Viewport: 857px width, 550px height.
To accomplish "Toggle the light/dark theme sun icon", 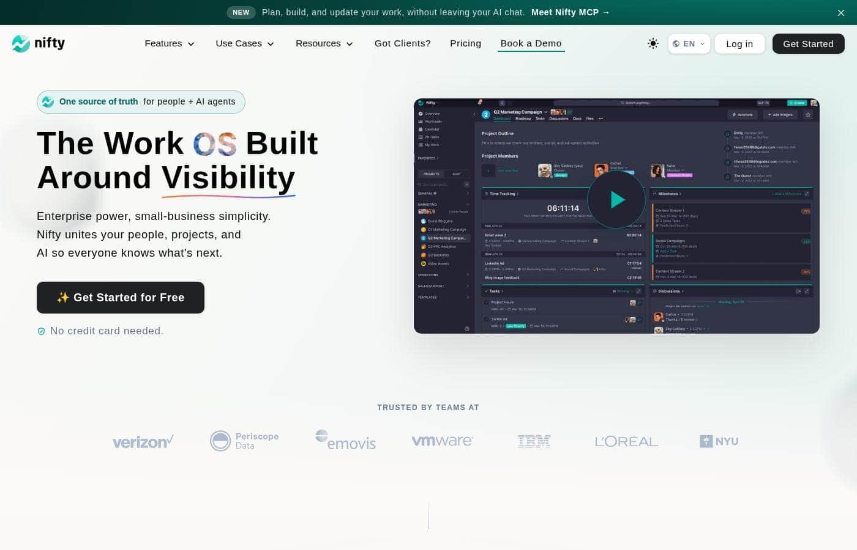I will point(653,43).
